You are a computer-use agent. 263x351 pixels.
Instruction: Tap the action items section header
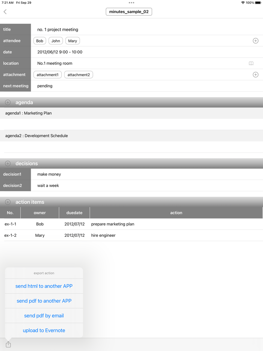pos(131,202)
